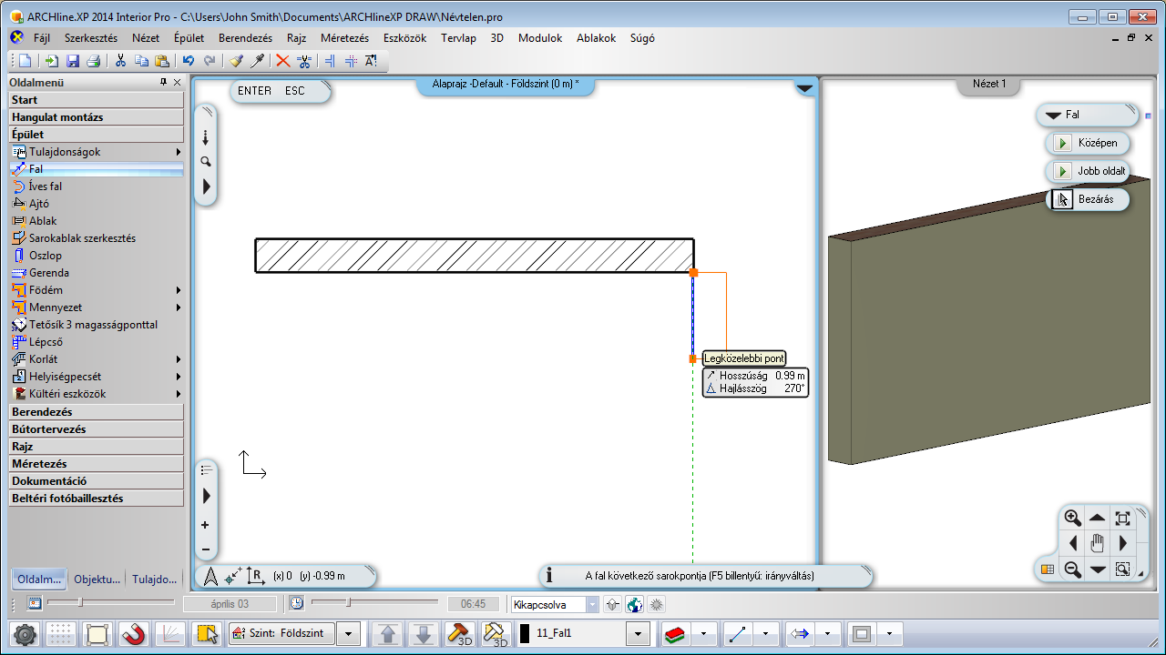1166x655 pixels.
Task: Undo the last action with the blue arrow
Action: [x=189, y=61]
